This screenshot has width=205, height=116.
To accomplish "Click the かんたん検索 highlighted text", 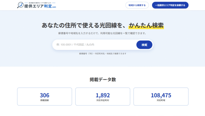I will (146, 25).
